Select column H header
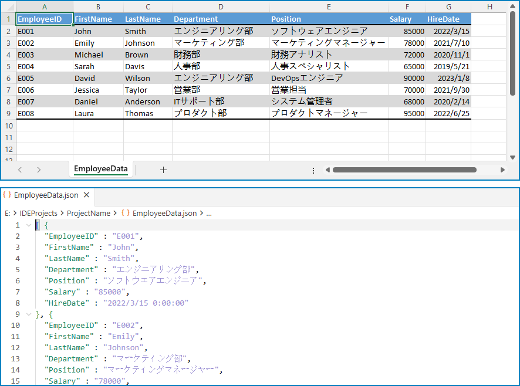Image resolution: width=520 pixels, height=386 pixels. pyautogui.click(x=489, y=6)
